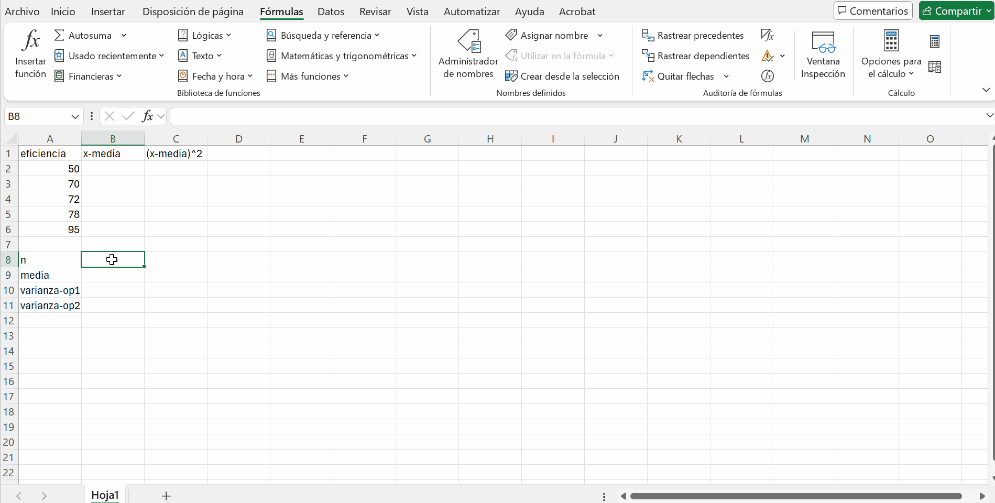Open the Lógicas functions dropdown
The image size is (995, 503).
pyautogui.click(x=205, y=36)
